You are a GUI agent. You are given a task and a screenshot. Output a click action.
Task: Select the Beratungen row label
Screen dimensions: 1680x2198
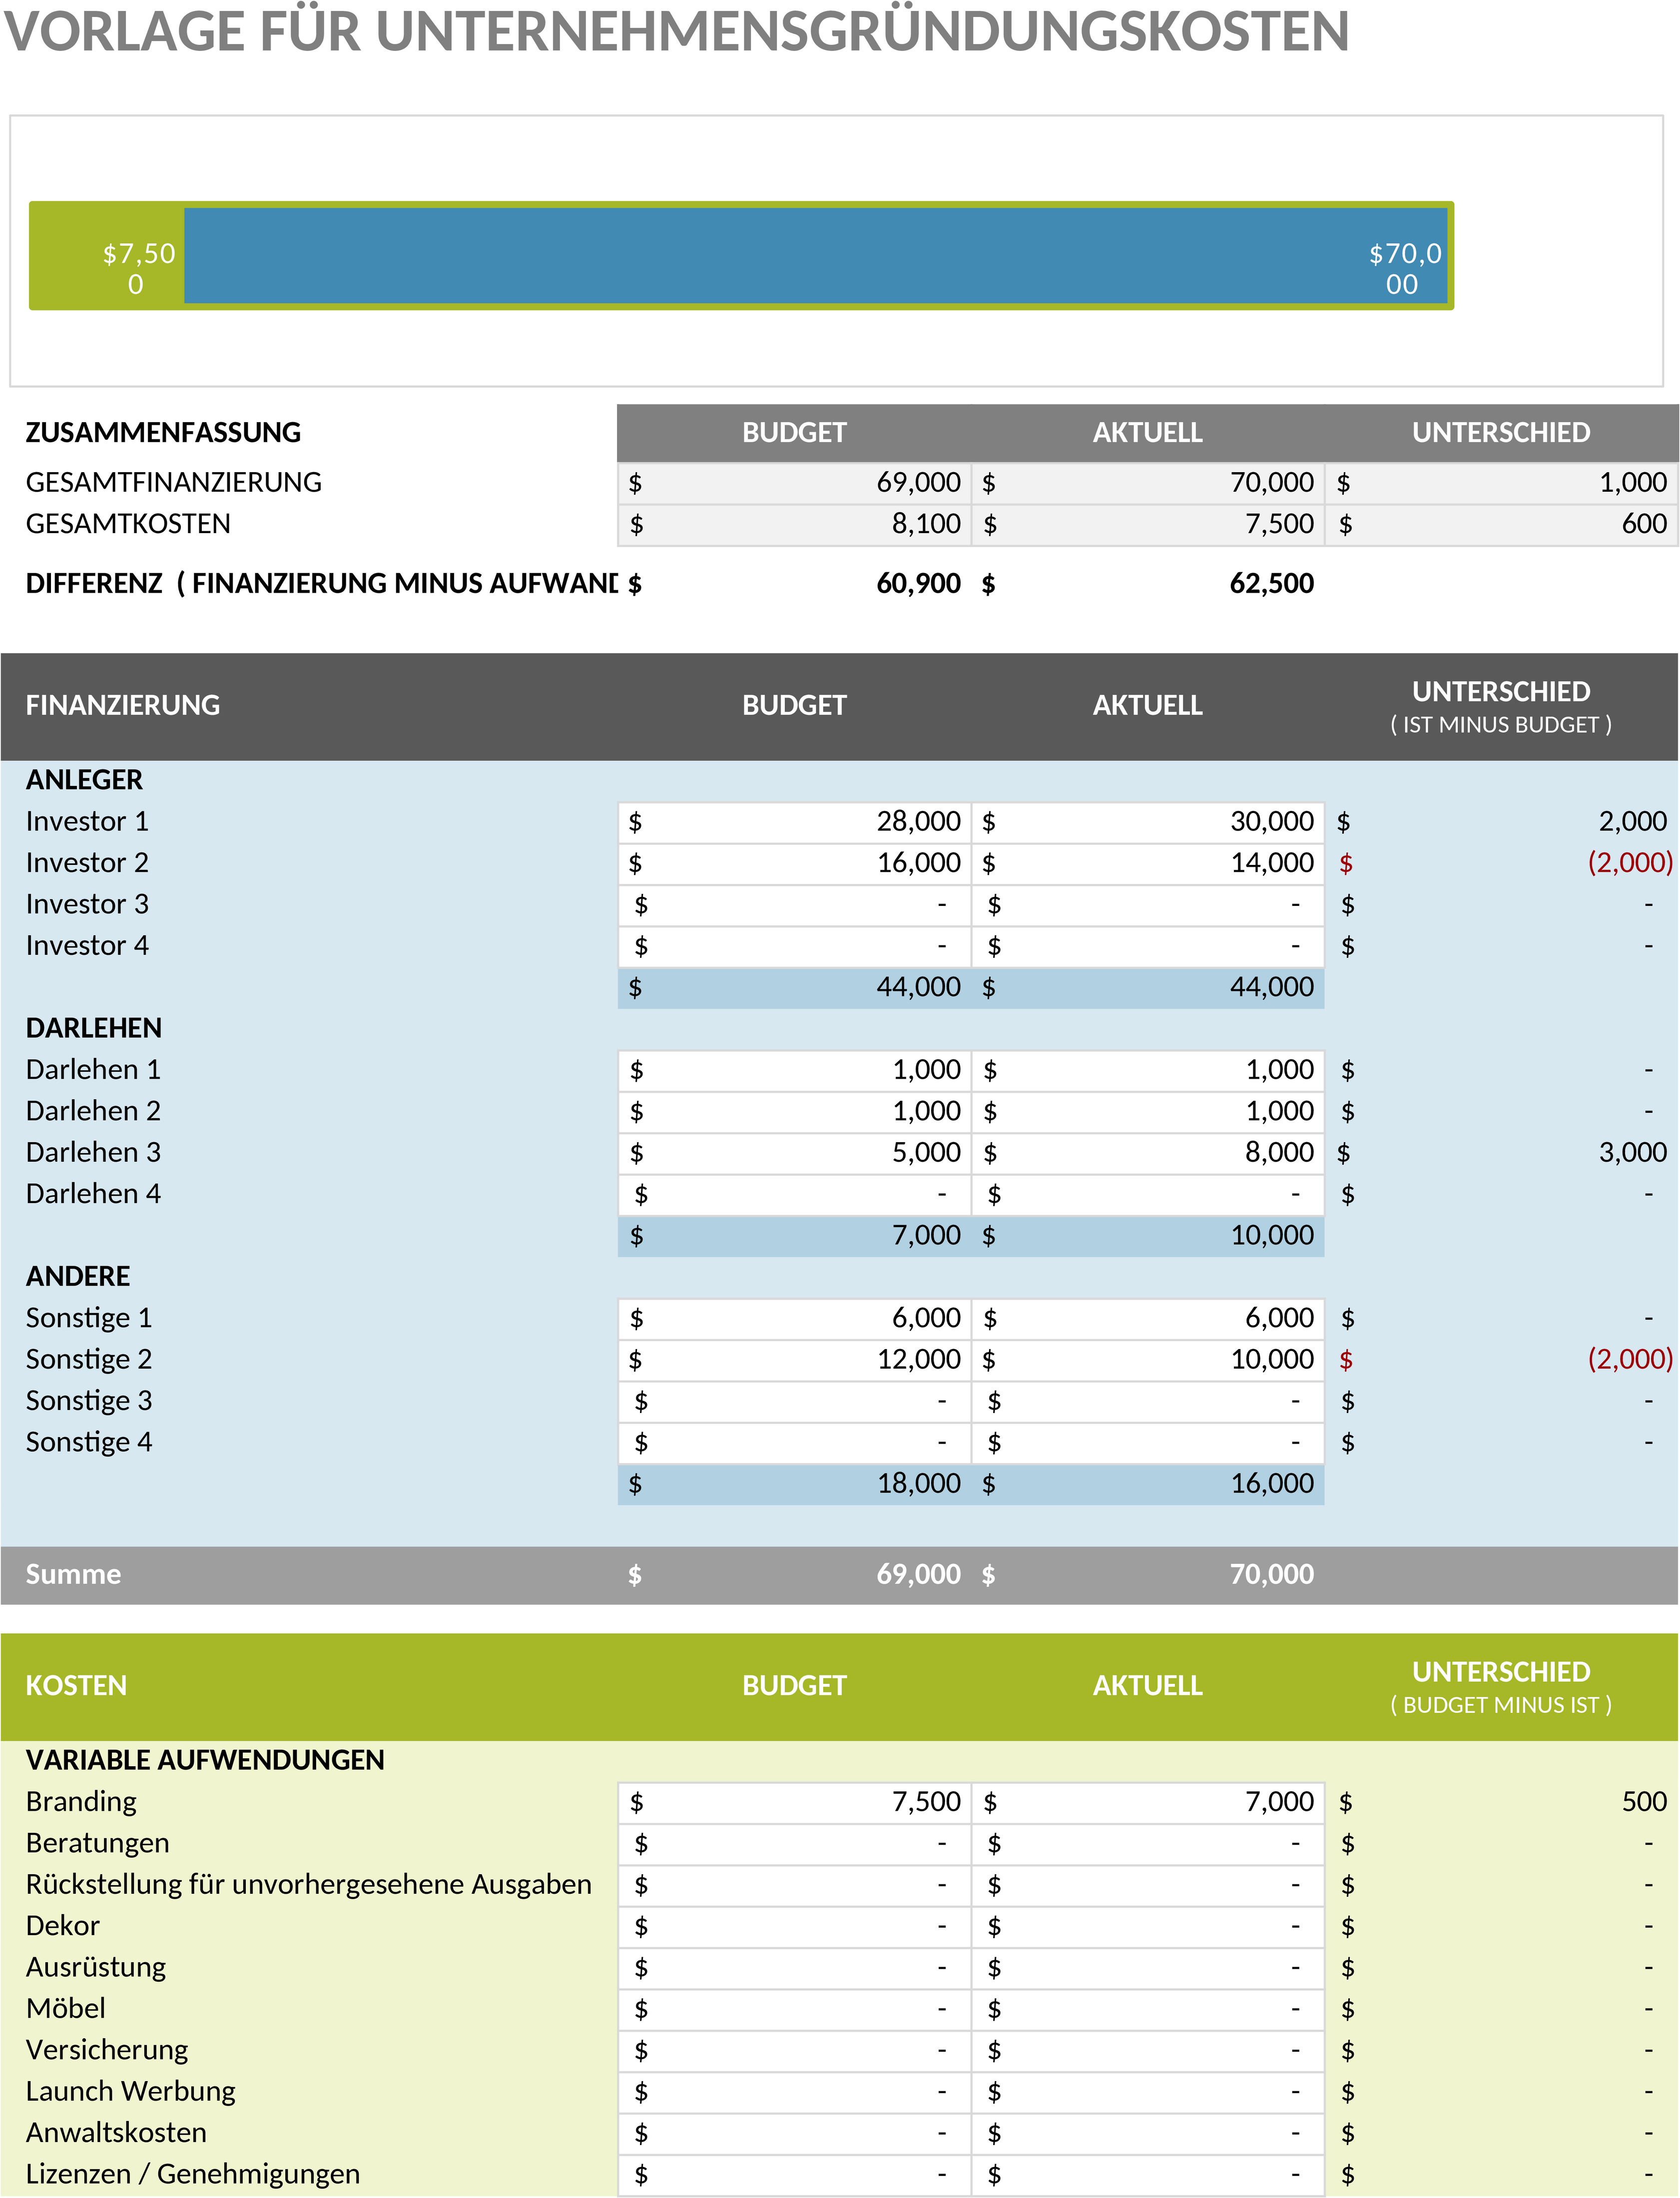point(97,1843)
